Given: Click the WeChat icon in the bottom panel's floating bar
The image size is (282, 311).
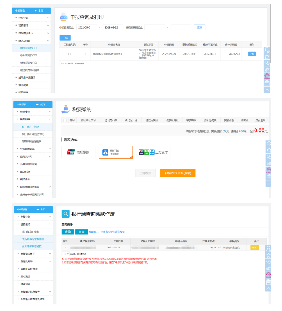Looking at the screenshot, I should pos(268,262).
